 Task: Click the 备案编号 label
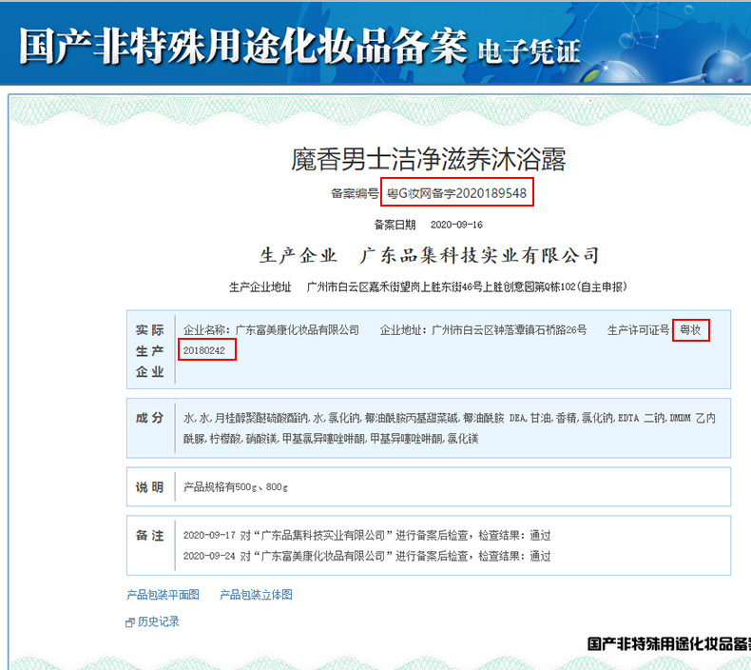pyautogui.click(x=355, y=193)
